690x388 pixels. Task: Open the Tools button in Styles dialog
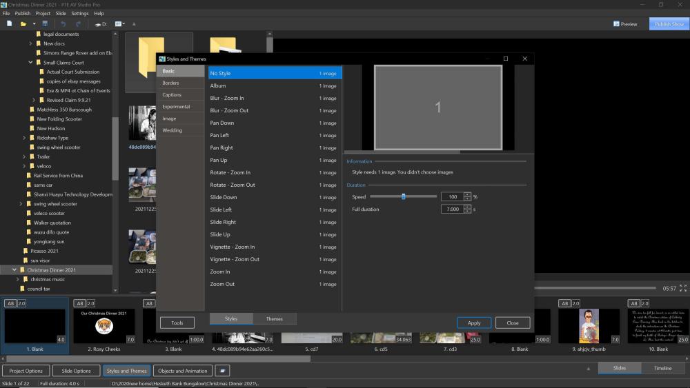point(177,323)
